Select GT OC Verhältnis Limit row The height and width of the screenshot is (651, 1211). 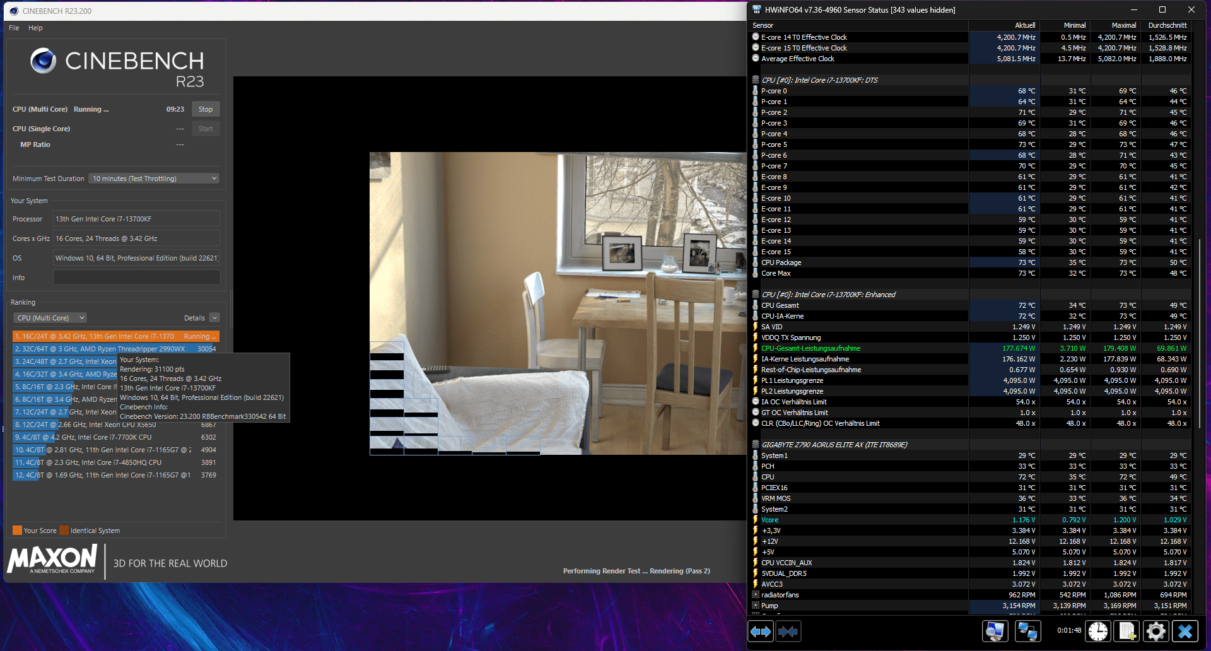click(970, 413)
